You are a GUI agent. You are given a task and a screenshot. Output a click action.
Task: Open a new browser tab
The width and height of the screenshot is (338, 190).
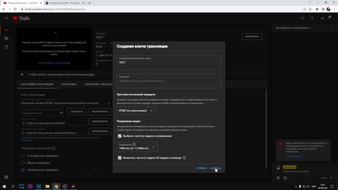pos(89,3)
